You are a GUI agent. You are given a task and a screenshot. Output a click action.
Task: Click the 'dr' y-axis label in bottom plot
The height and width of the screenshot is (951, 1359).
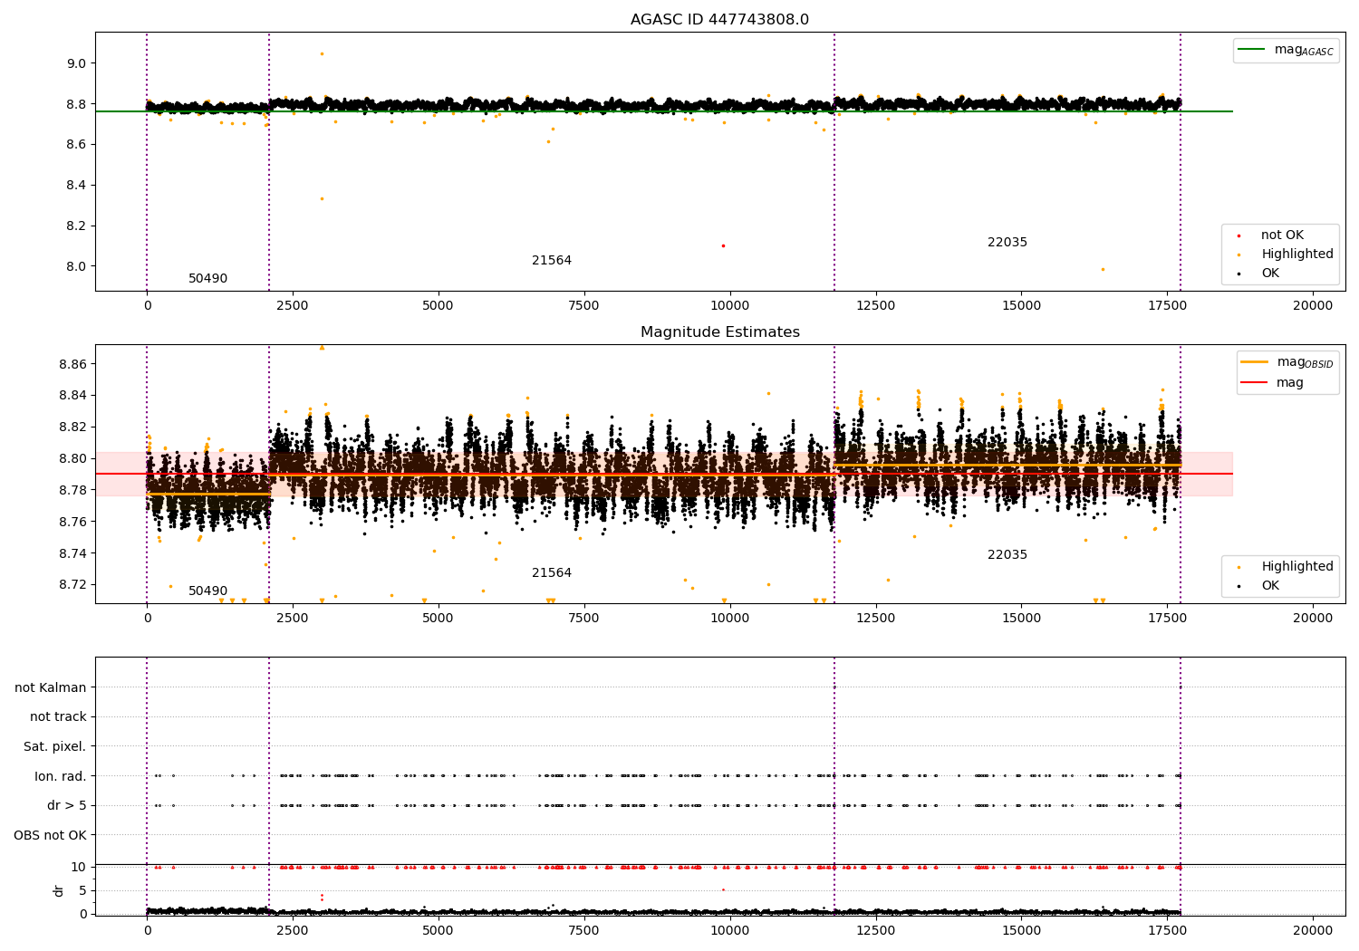point(59,890)
